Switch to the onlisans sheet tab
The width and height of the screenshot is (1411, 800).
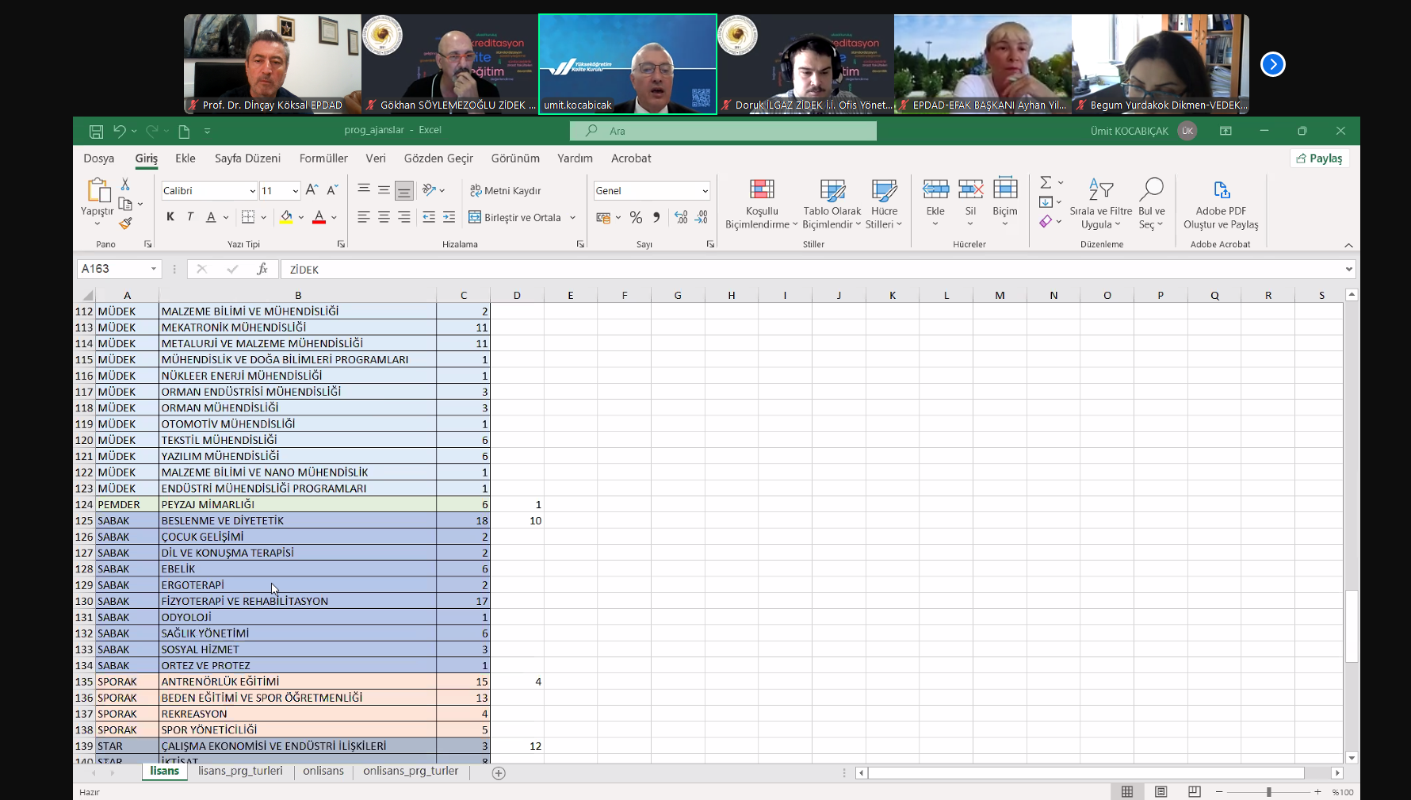click(x=323, y=771)
